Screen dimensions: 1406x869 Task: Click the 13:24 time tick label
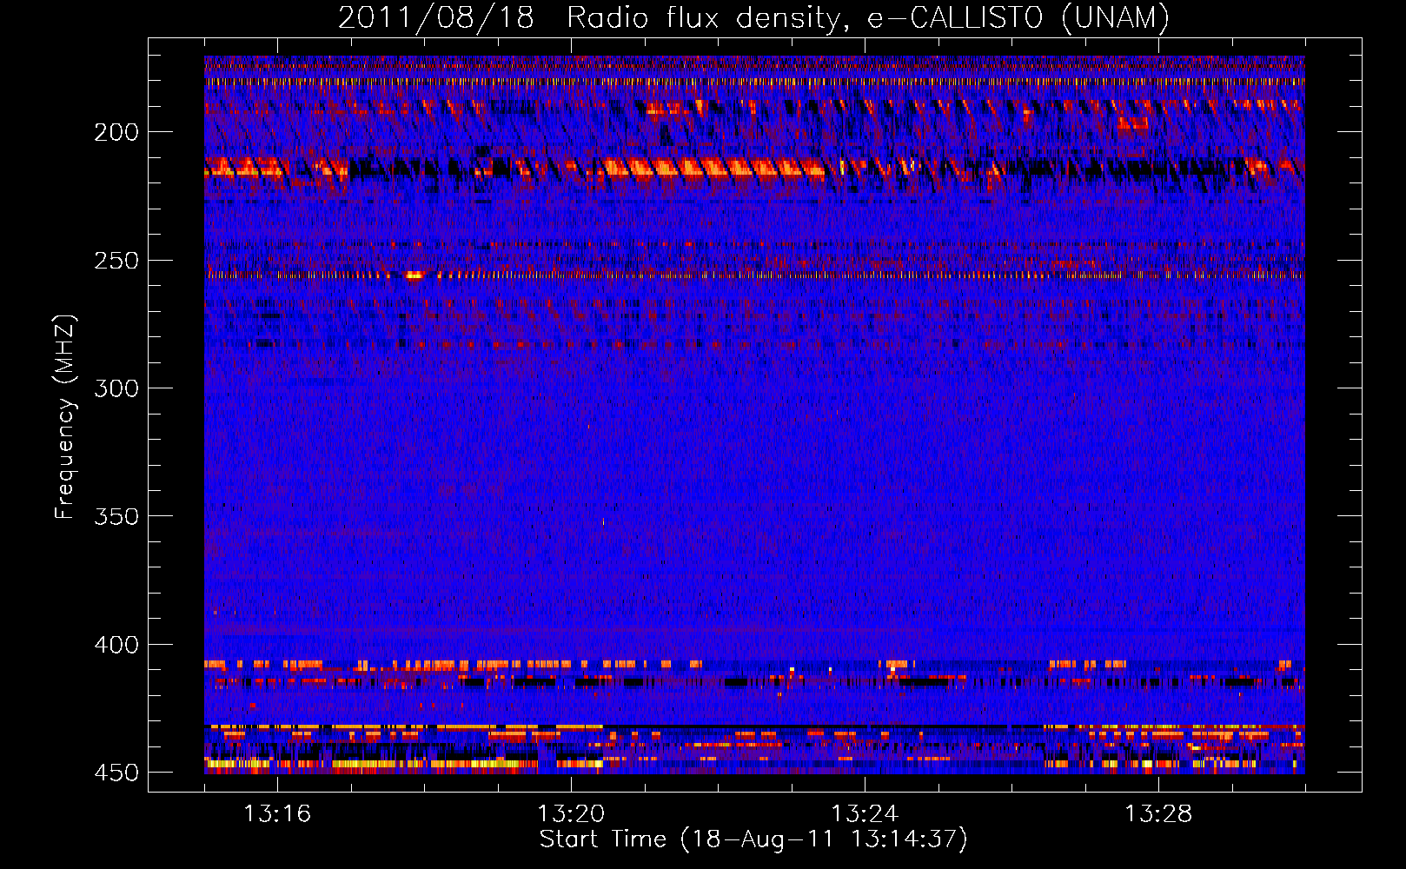865,814
